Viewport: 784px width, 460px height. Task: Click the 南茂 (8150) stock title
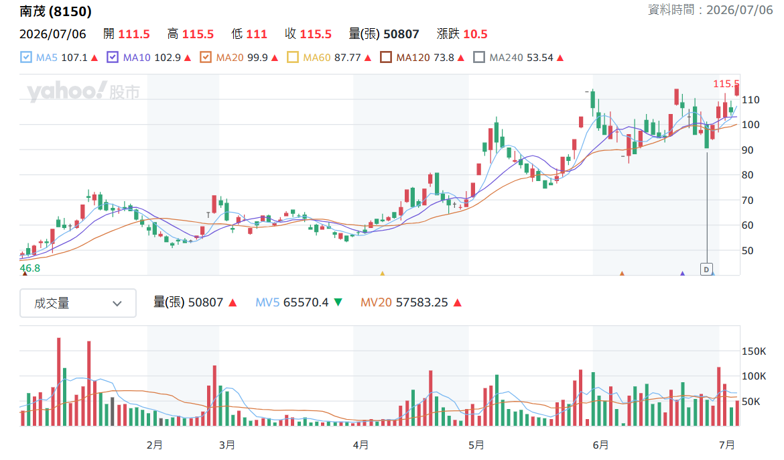click(56, 11)
